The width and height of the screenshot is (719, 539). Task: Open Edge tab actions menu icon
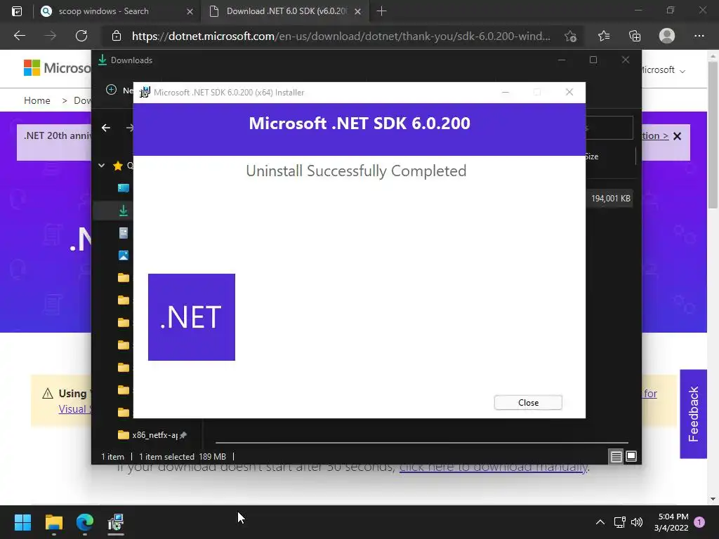[x=17, y=11]
